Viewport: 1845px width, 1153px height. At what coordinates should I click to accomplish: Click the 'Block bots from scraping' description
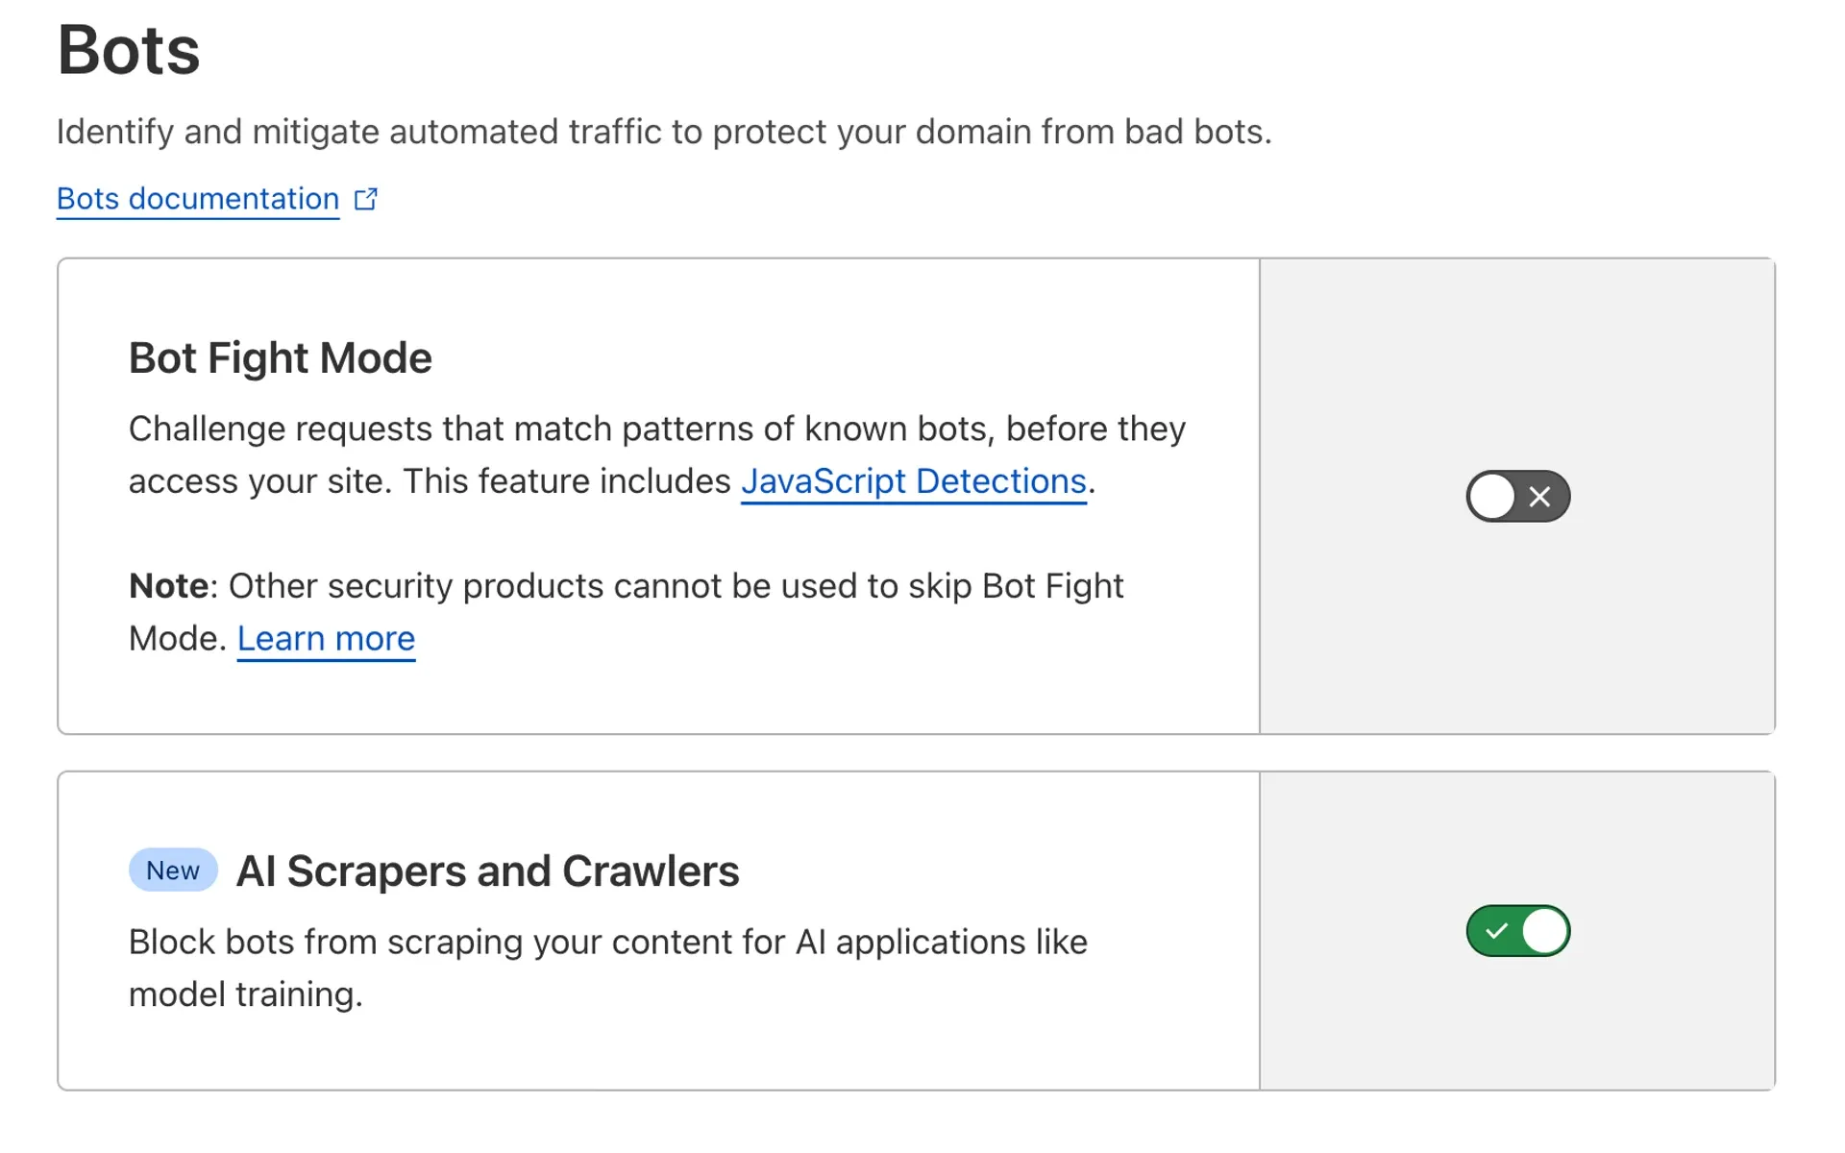click(607, 943)
